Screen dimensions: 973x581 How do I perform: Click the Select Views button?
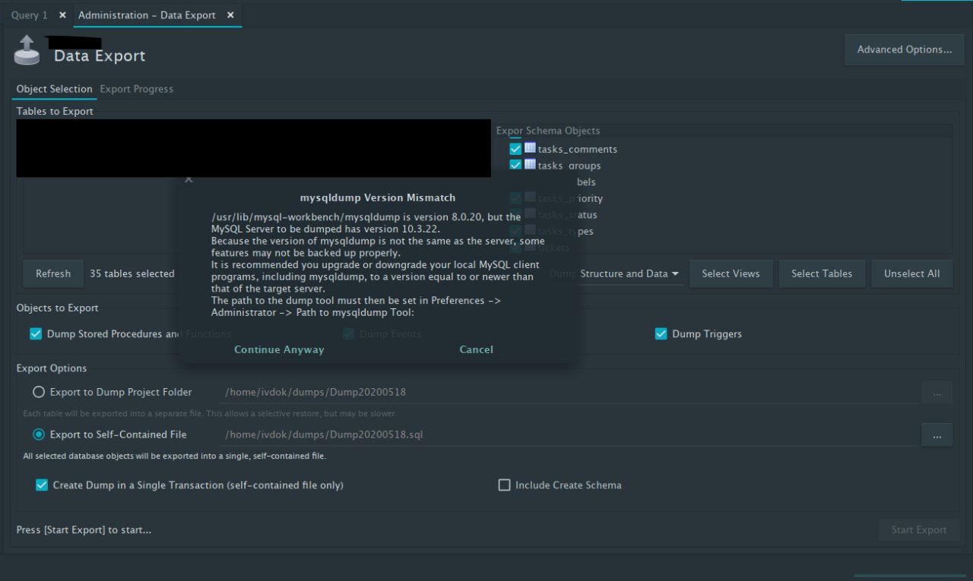[731, 273]
